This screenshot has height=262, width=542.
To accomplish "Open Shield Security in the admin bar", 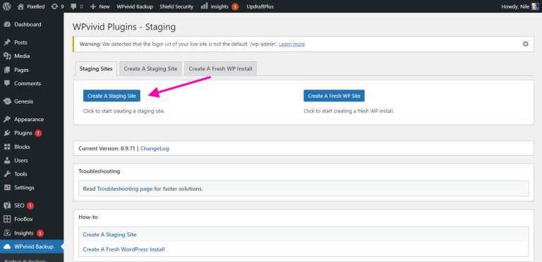I will click(x=176, y=6).
